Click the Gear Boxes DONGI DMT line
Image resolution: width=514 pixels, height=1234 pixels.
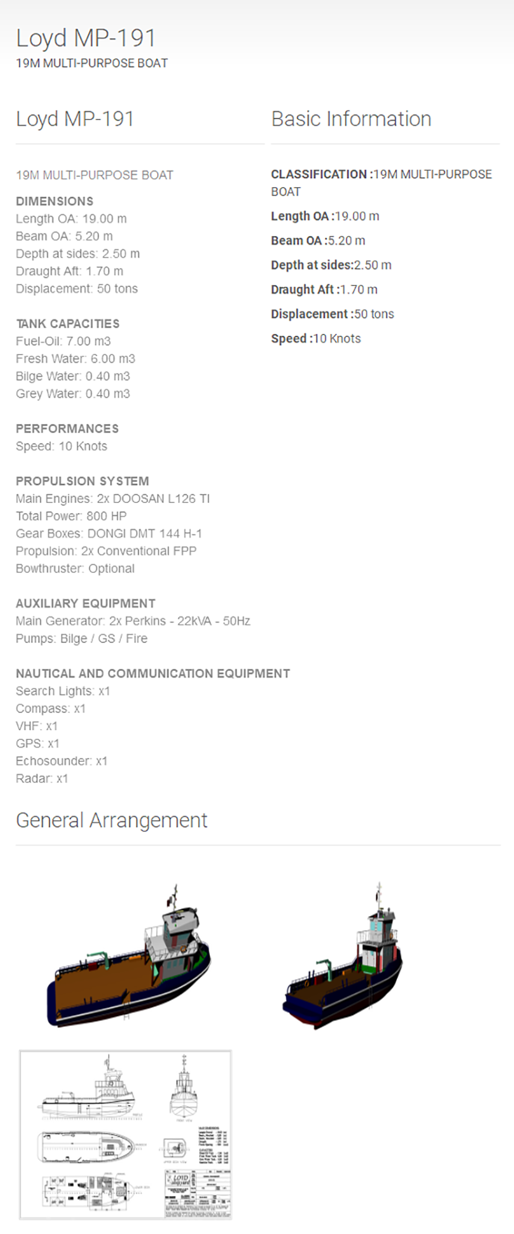pos(109,533)
